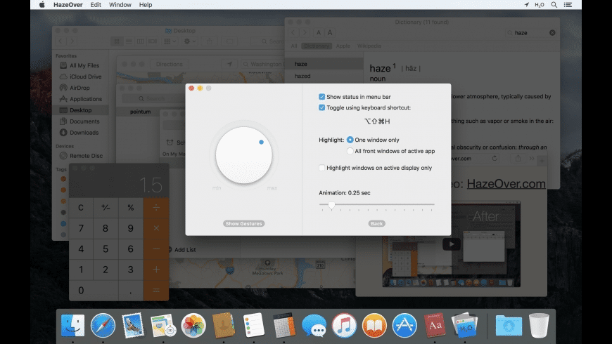Open Trash in the Dock
Screen dimensions: 612x344
click(x=539, y=325)
